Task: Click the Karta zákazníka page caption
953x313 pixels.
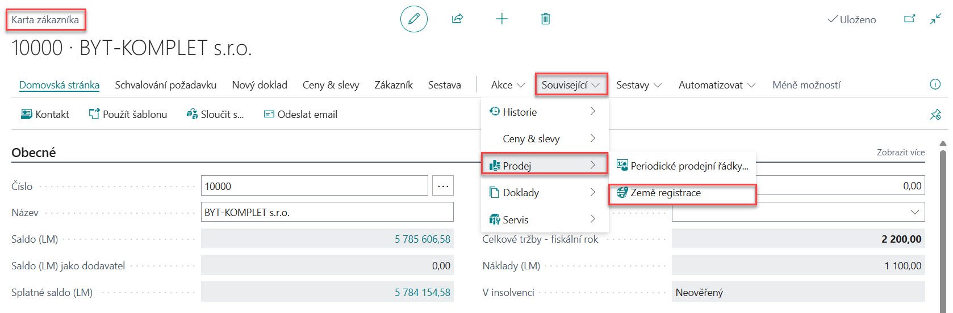Action: (x=45, y=20)
